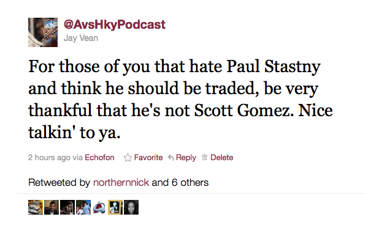Click the Reply text link

click(186, 158)
